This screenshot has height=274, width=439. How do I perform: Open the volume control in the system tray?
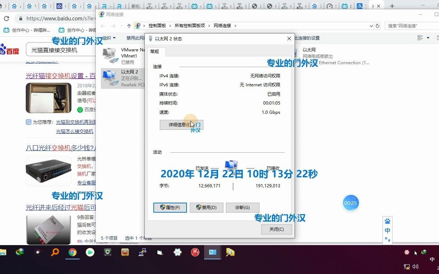pos(416,266)
